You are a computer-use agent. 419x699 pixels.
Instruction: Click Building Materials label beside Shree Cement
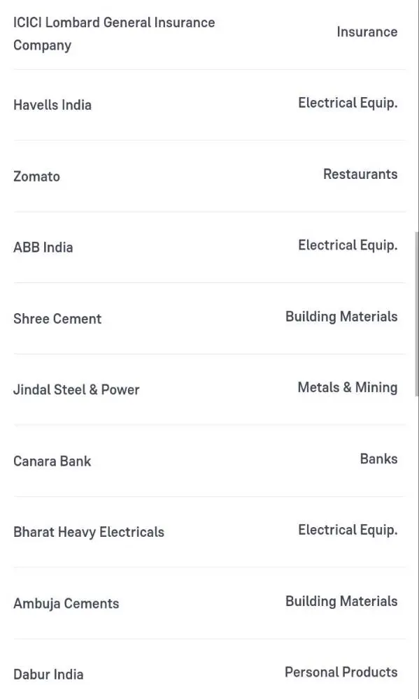(341, 317)
